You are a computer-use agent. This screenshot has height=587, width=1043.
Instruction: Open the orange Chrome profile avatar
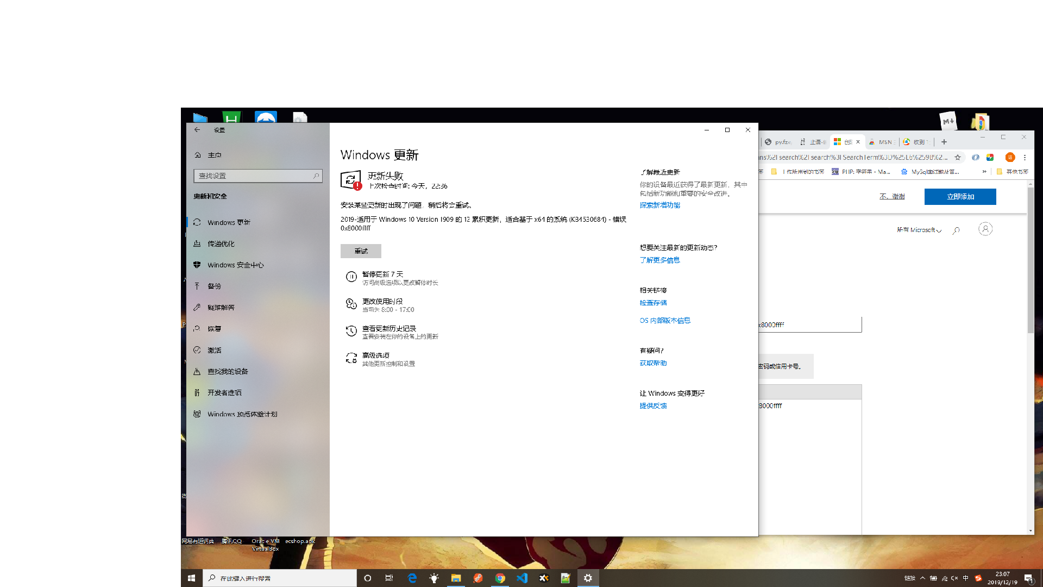point(1010,157)
